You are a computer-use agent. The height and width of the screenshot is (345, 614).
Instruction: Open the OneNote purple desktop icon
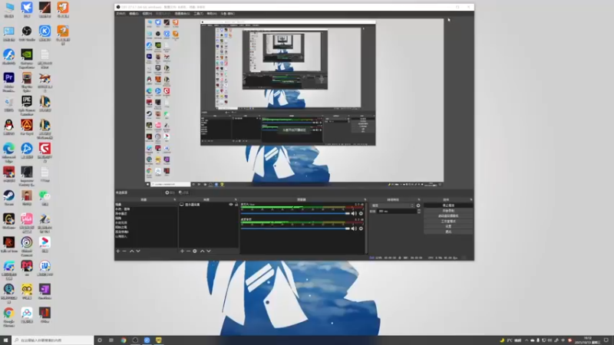tap(45, 291)
